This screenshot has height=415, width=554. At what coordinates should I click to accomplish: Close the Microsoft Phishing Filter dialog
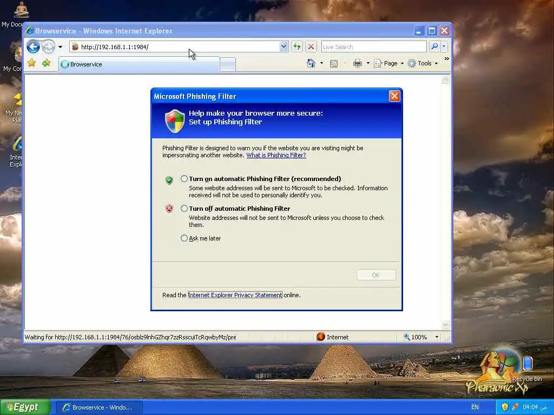tap(394, 96)
